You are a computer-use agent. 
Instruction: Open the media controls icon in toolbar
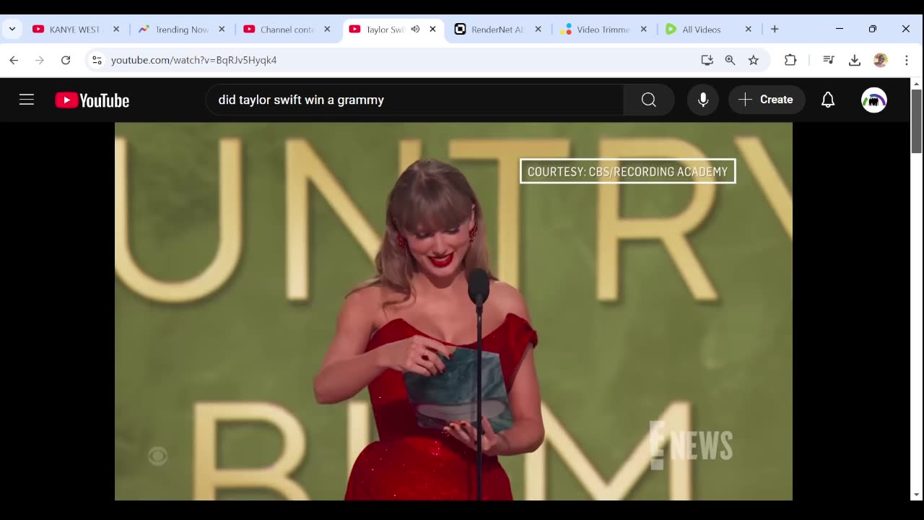coord(829,60)
